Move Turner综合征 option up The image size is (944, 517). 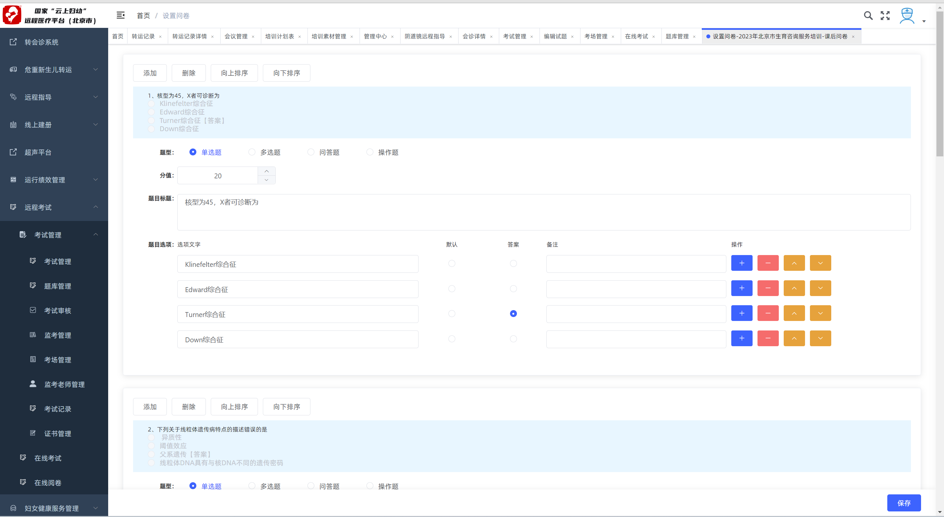(x=794, y=313)
